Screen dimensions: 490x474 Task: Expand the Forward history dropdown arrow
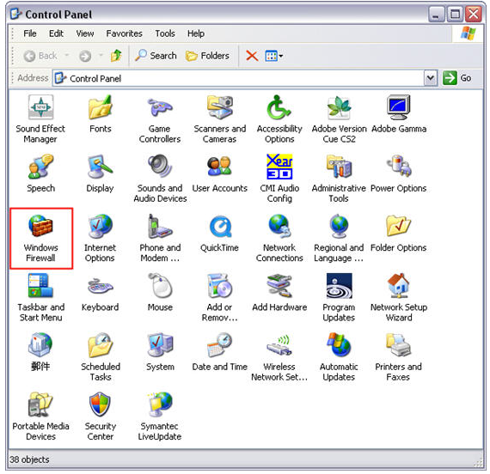click(101, 56)
